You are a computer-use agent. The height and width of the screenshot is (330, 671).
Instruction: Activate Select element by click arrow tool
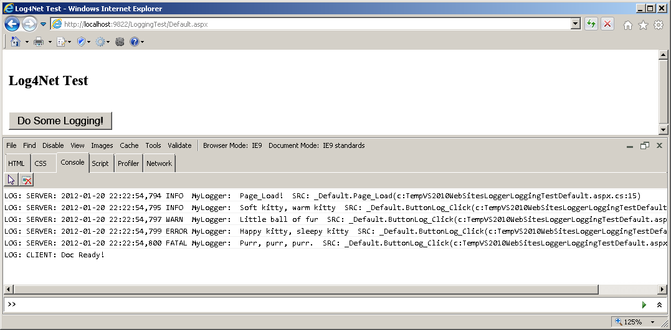coord(11,180)
